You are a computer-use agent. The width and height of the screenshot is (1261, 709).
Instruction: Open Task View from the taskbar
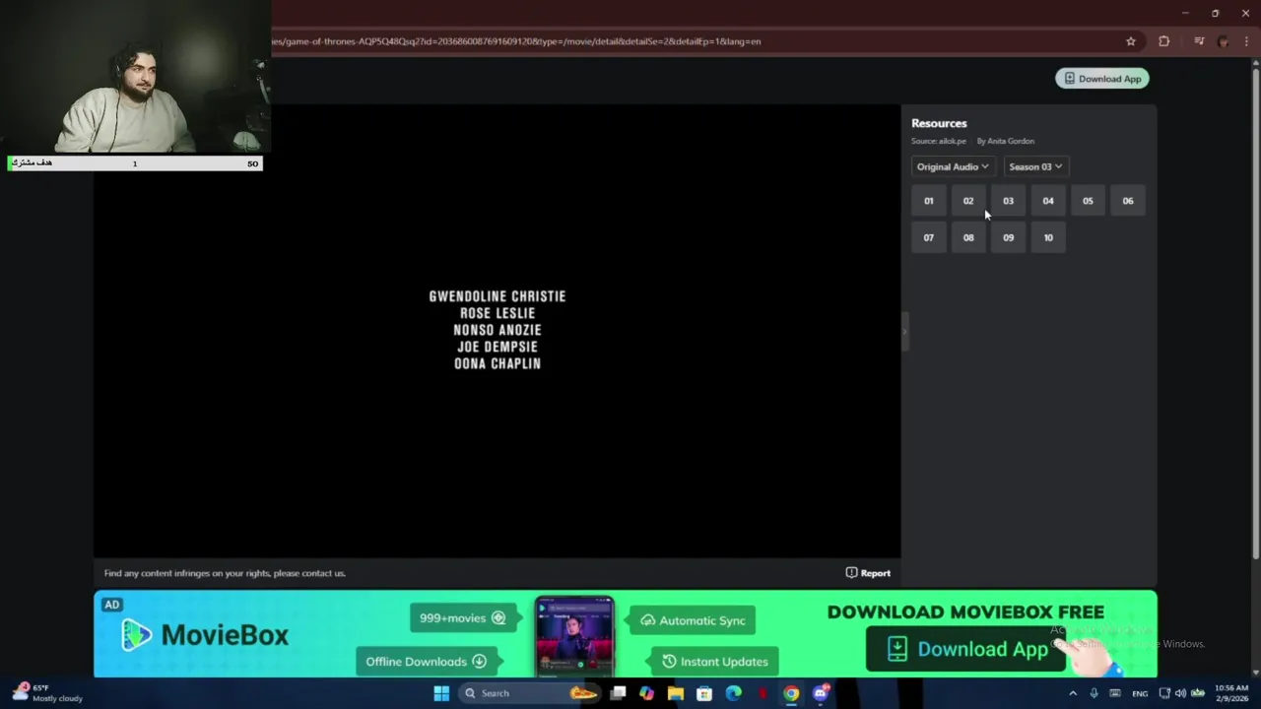click(618, 693)
